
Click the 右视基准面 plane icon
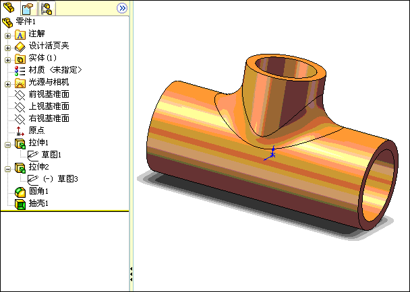click(x=20, y=119)
